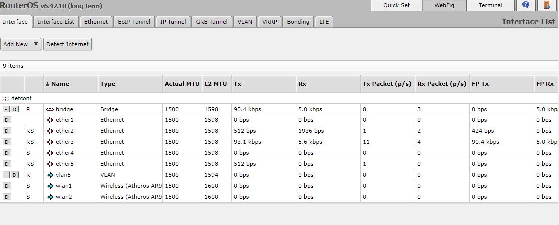
Task: Click the 90.4 kbps Tx value for bridge
Action: point(247,109)
